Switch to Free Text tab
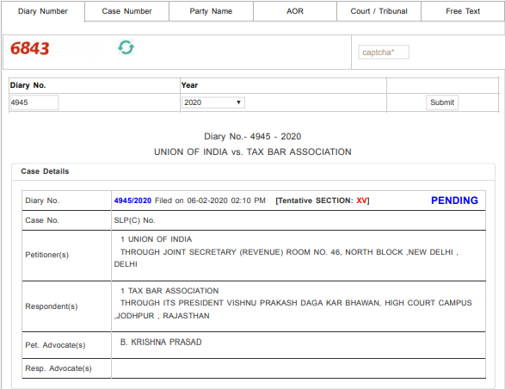This screenshot has width=505, height=389. click(463, 11)
